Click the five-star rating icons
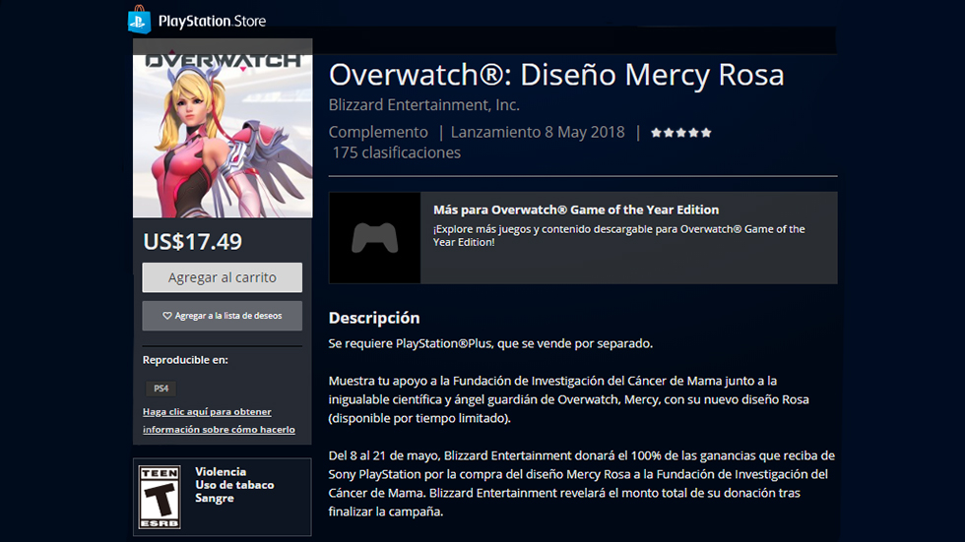This screenshot has height=542, width=965. coord(681,133)
